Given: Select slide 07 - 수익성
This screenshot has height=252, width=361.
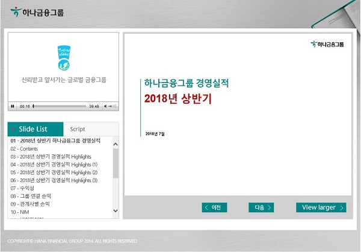Looking at the screenshot, I should coord(22,188).
